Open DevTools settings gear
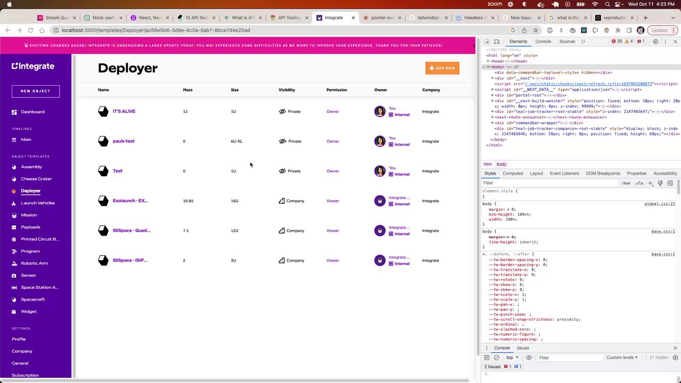 [655, 41]
